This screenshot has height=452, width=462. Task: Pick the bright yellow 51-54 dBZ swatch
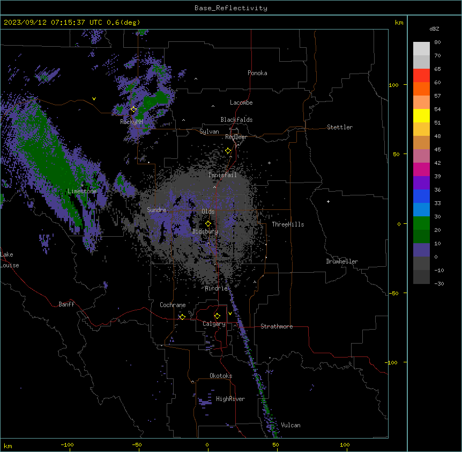click(x=421, y=115)
